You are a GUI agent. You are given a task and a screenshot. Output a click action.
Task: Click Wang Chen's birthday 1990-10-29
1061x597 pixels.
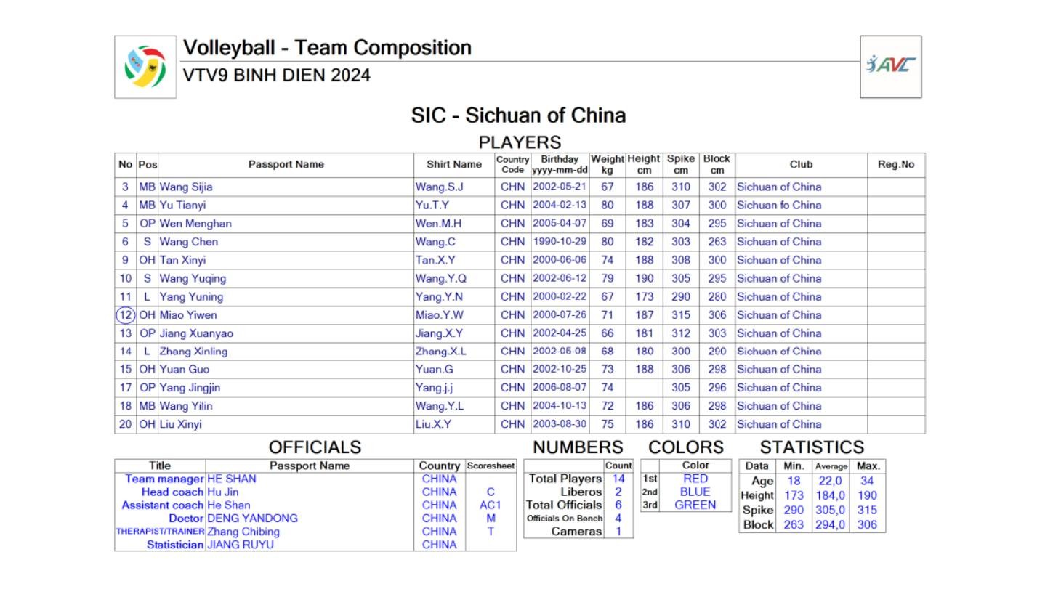559,242
